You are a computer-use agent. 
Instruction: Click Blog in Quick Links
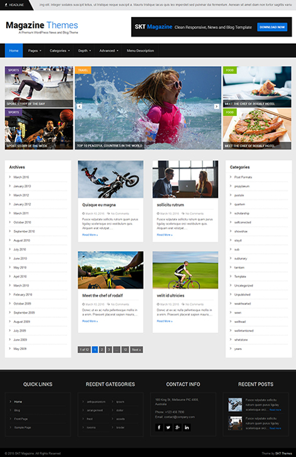coord(17,411)
